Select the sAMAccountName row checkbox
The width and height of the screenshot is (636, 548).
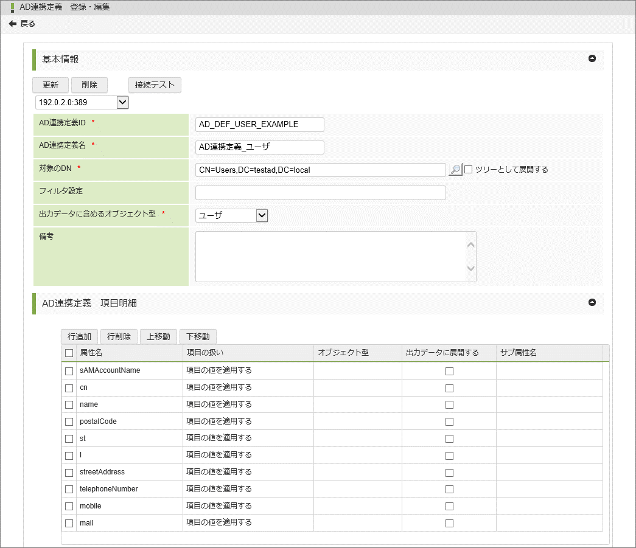pos(69,371)
